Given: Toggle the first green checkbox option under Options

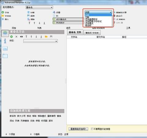Looking at the screenshot, I should 54,19.
